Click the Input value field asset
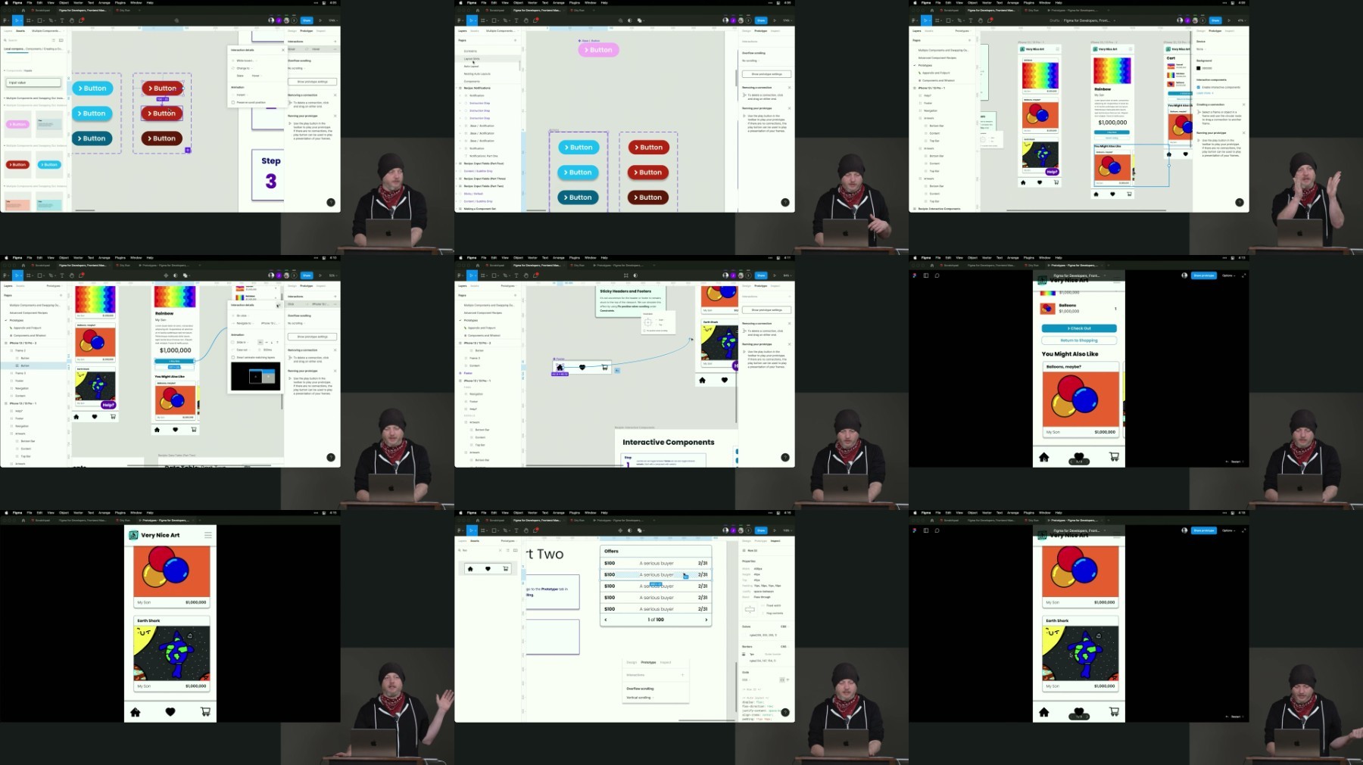Viewport: 1363px width, 765px height. [33, 82]
